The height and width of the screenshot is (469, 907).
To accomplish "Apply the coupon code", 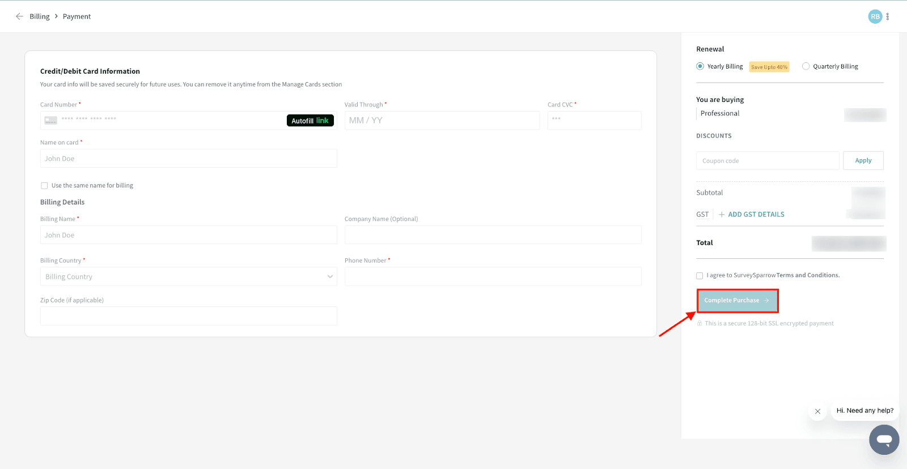I will [863, 161].
